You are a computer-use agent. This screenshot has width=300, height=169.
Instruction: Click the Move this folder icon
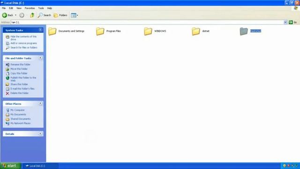click(7, 69)
